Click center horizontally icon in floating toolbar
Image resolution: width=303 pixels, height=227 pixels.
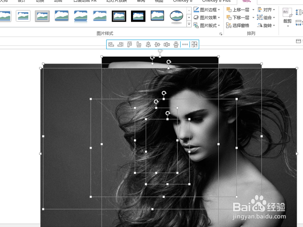(x=148, y=45)
